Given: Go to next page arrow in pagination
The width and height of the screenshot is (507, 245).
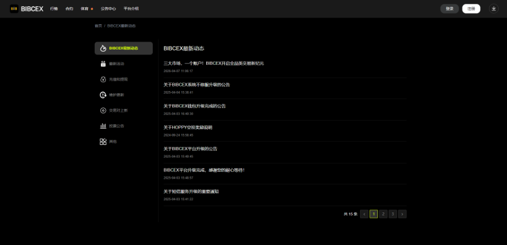Looking at the screenshot, I should pyautogui.click(x=402, y=214).
